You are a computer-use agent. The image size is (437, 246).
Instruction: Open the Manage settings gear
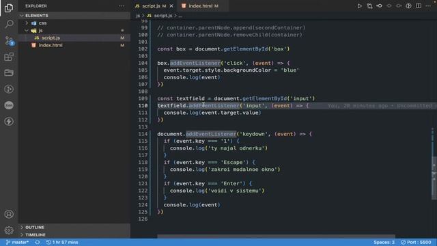(9, 230)
